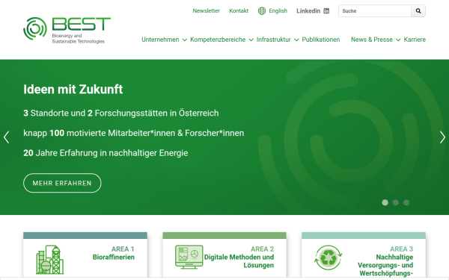Screen dimensions: 449x280
Task: Expand the News & Presse dropdown chevron
Action: 398,40
